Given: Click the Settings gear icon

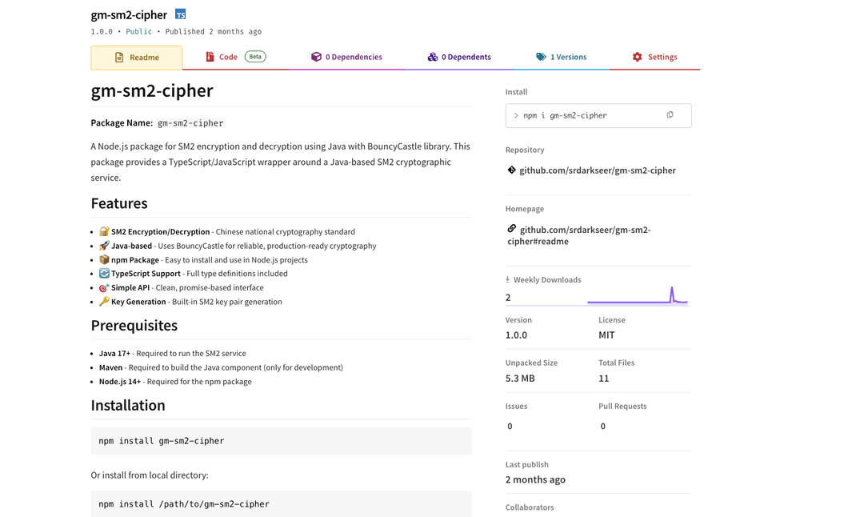Looking at the screenshot, I should [x=637, y=57].
